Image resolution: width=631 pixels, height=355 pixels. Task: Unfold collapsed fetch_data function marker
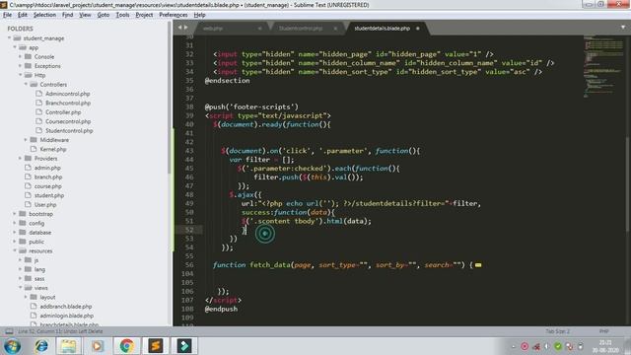pos(478,265)
